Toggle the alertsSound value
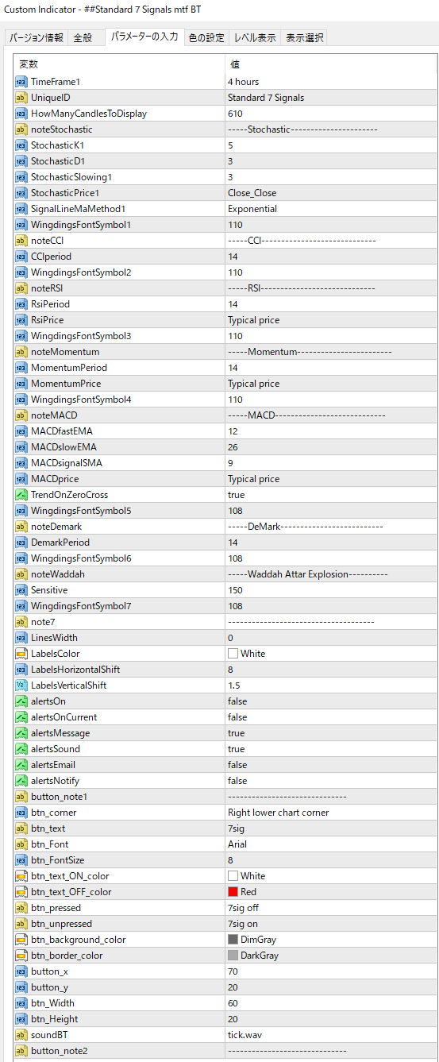 point(329,749)
